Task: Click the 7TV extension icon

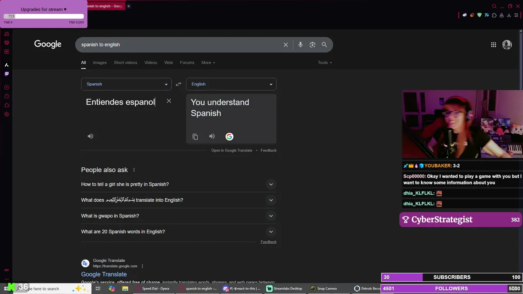Action: [x=487, y=15]
